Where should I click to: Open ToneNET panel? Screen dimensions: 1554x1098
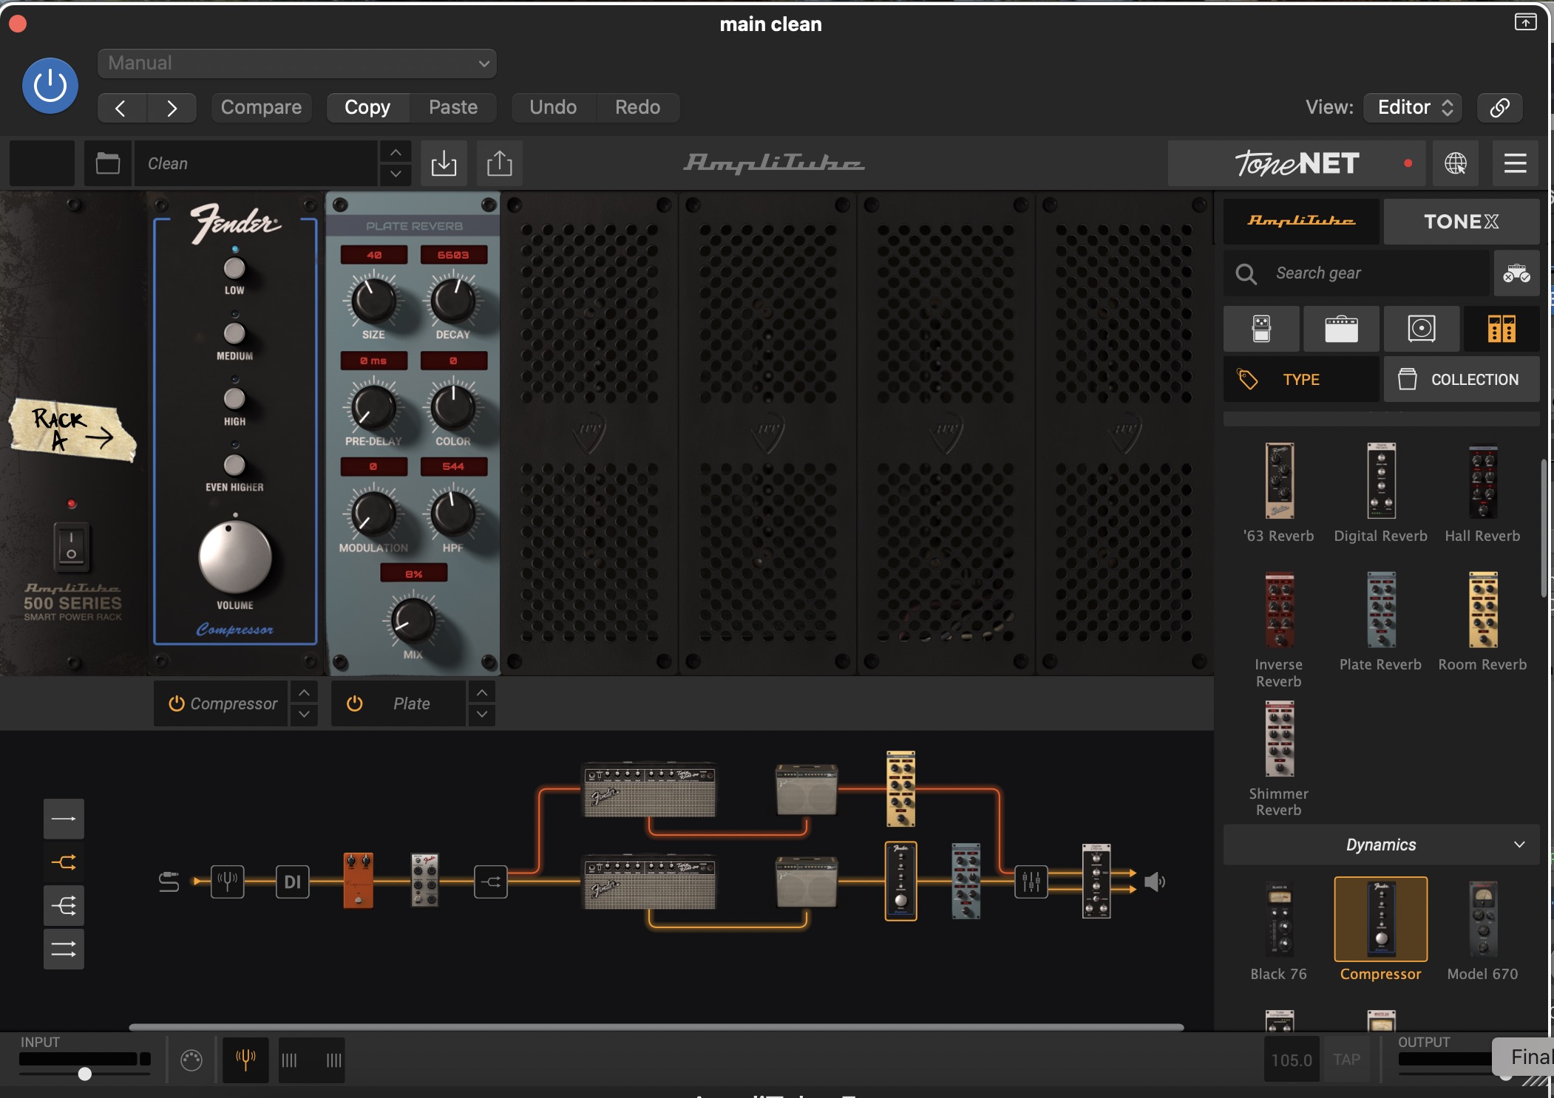point(1297,163)
